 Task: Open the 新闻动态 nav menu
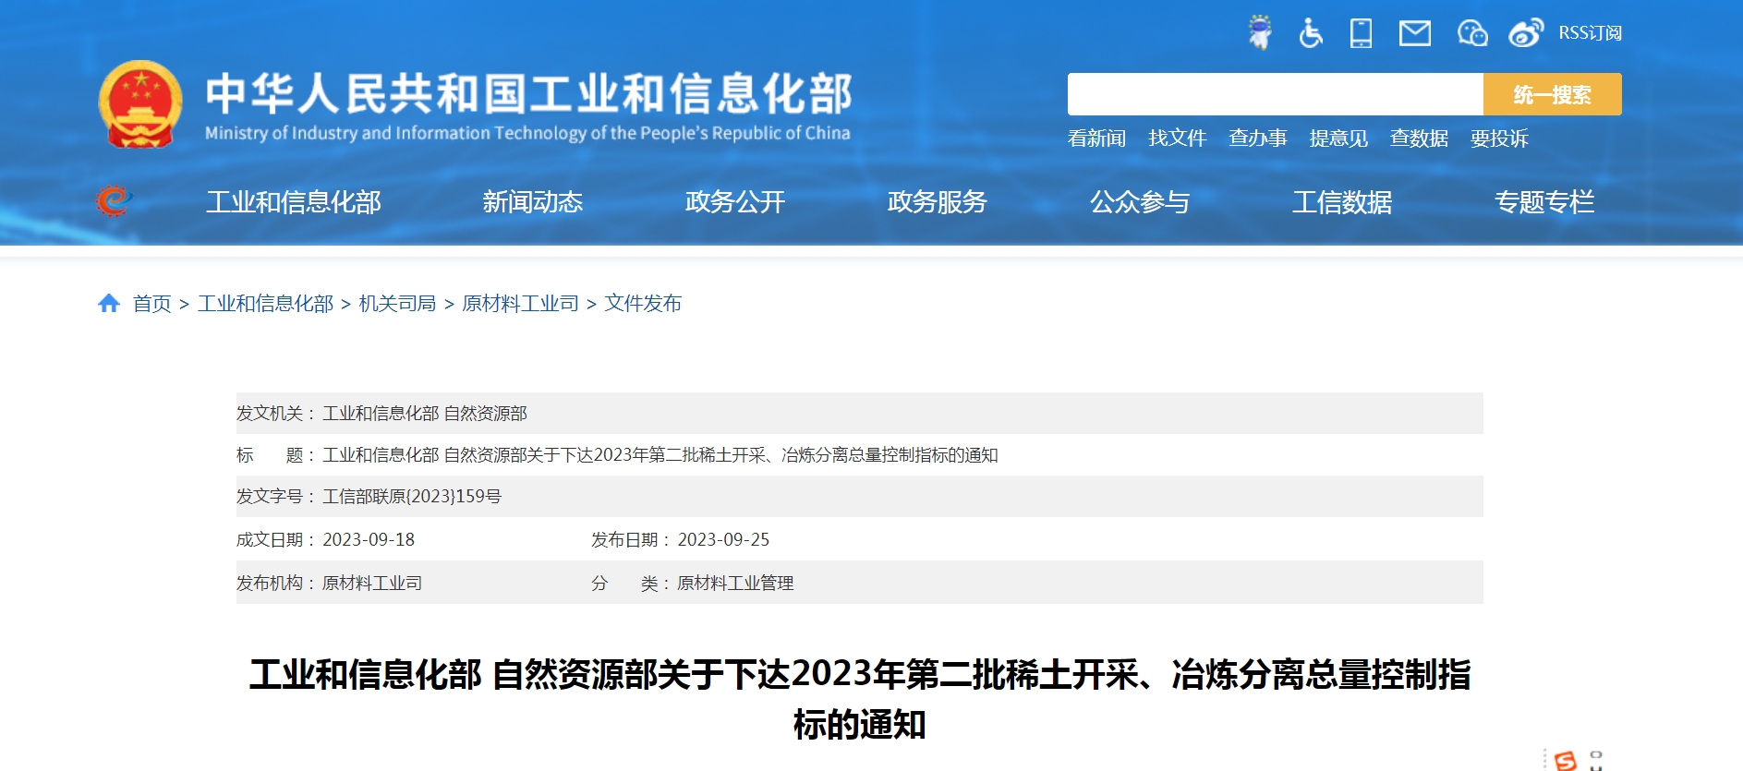click(533, 201)
